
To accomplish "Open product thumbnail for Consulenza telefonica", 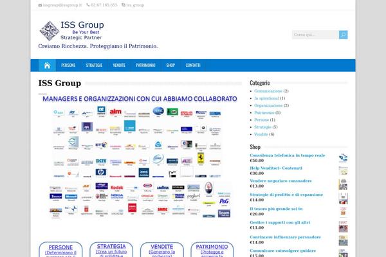I will coord(343,158).
